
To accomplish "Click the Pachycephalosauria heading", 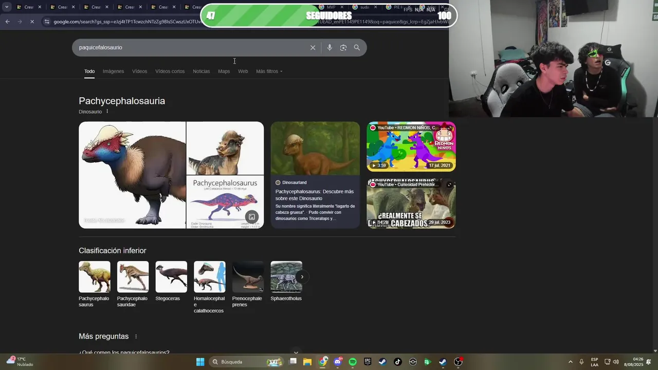I will [122, 101].
